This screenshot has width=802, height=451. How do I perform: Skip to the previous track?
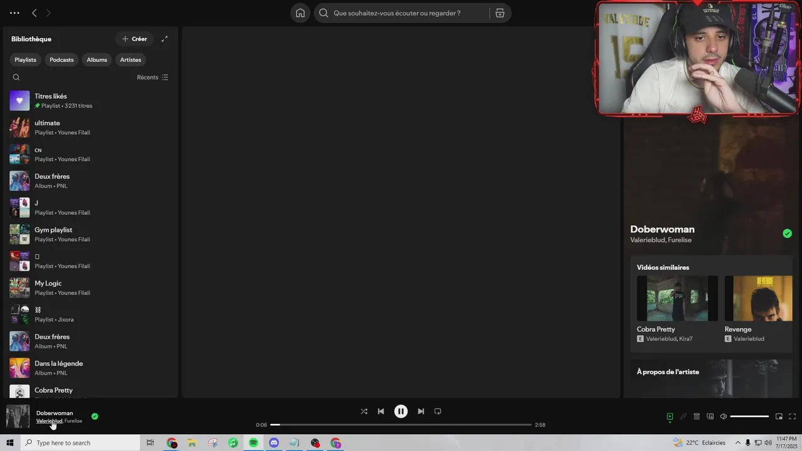tap(381, 412)
